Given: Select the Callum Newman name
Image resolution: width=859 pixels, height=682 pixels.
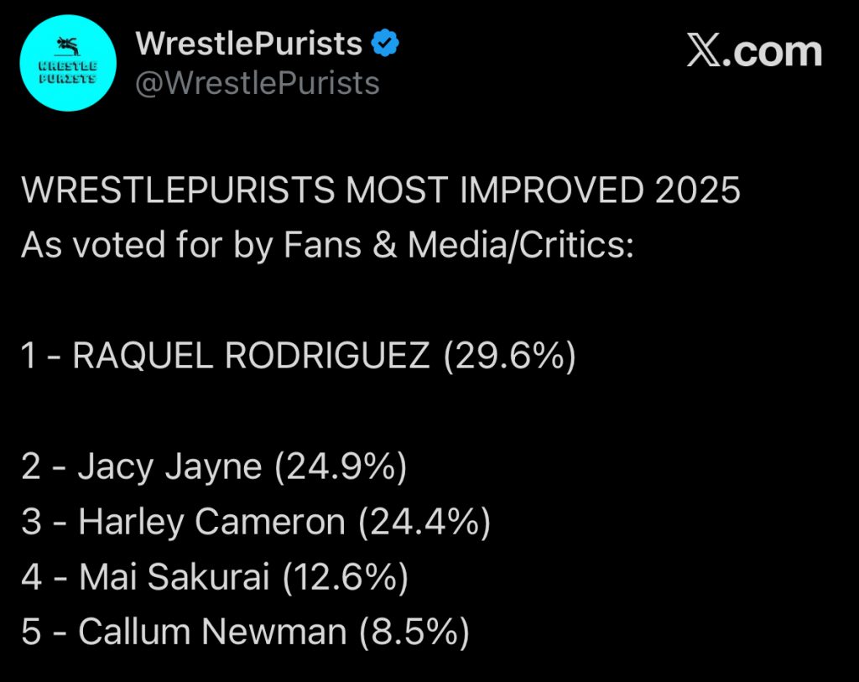Looking at the screenshot, I should tap(212, 632).
